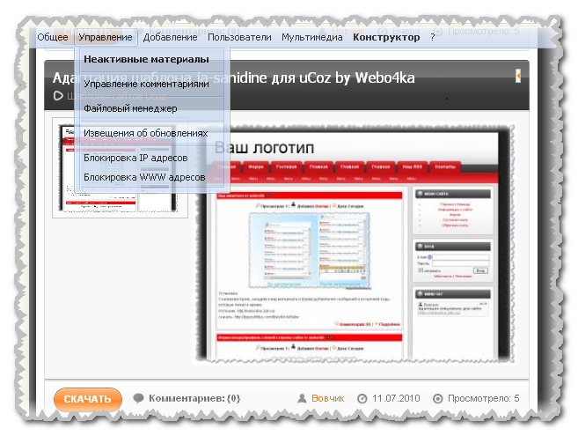Click the eye views icon beside Просмотрело
The height and width of the screenshot is (436, 578).
[437, 399]
